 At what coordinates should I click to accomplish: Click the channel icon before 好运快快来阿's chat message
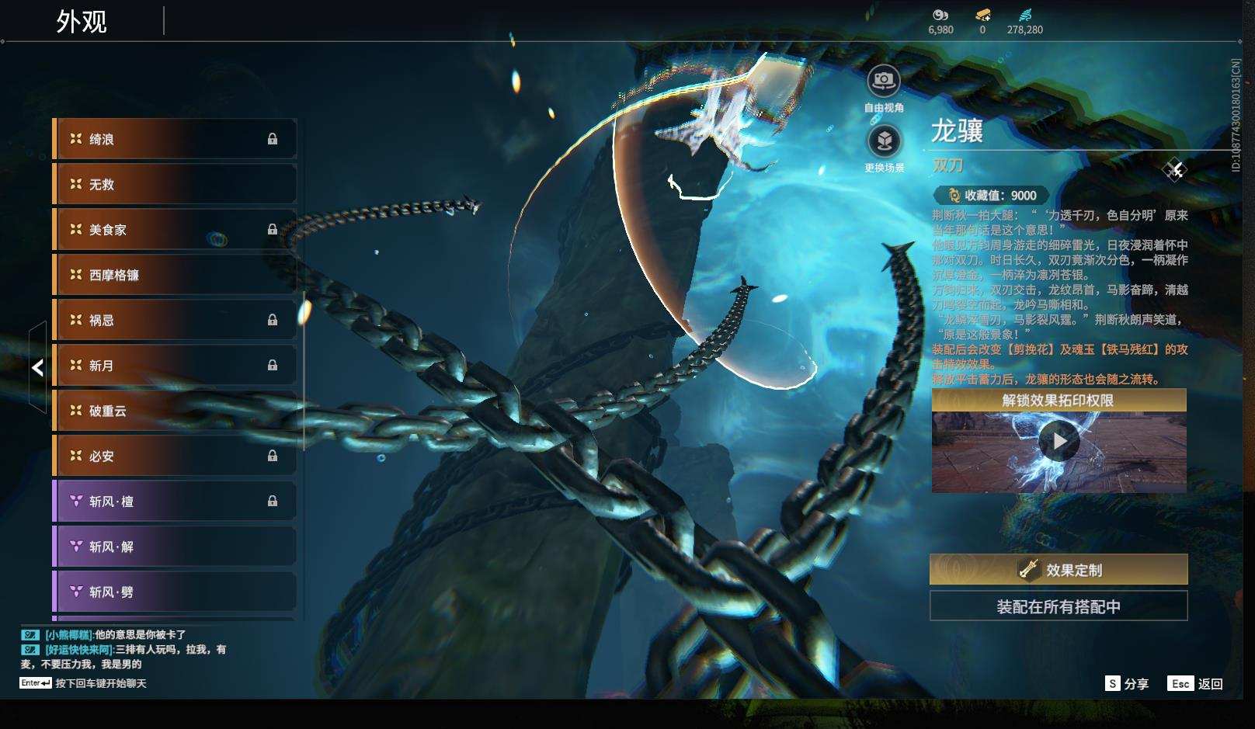(x=30, y=650)
